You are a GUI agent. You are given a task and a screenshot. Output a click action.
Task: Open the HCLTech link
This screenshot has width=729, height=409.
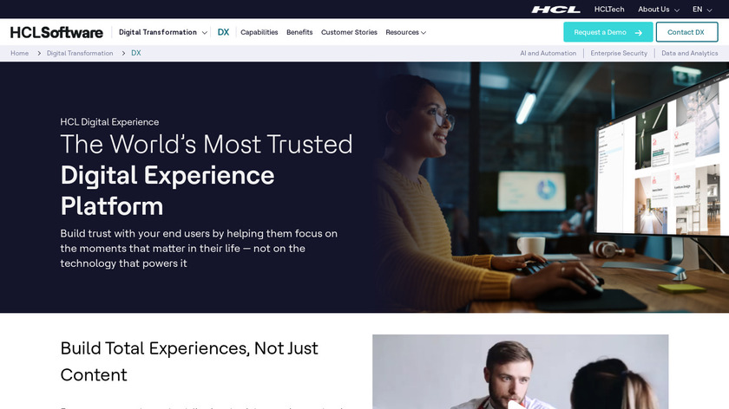point(609,10)
